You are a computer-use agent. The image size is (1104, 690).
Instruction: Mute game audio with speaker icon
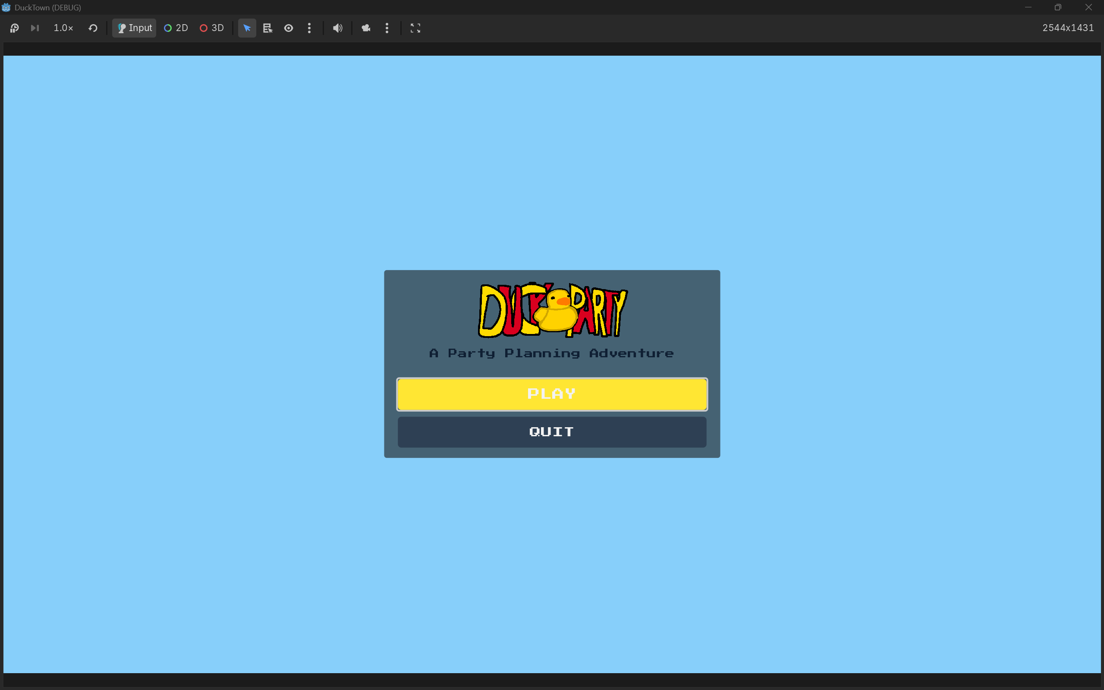point(338,28)
